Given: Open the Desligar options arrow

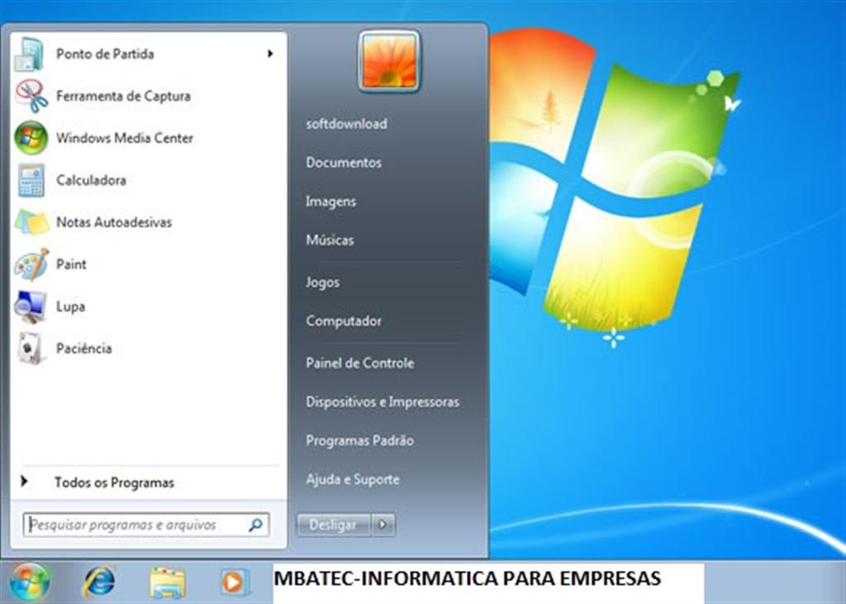Looking at the screenshot, I should 382,525.
